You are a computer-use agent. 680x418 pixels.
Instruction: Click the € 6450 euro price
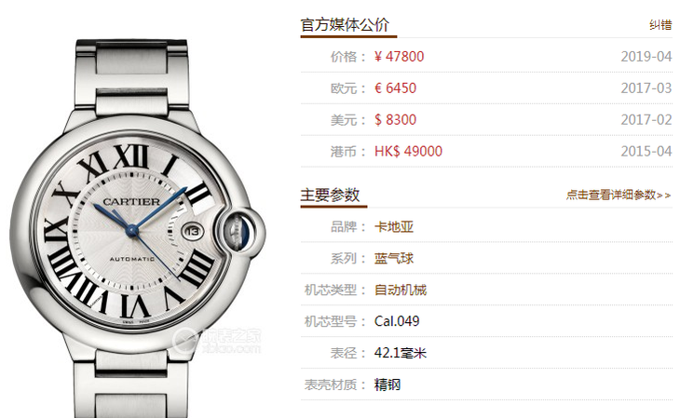(x=395, y=88)
